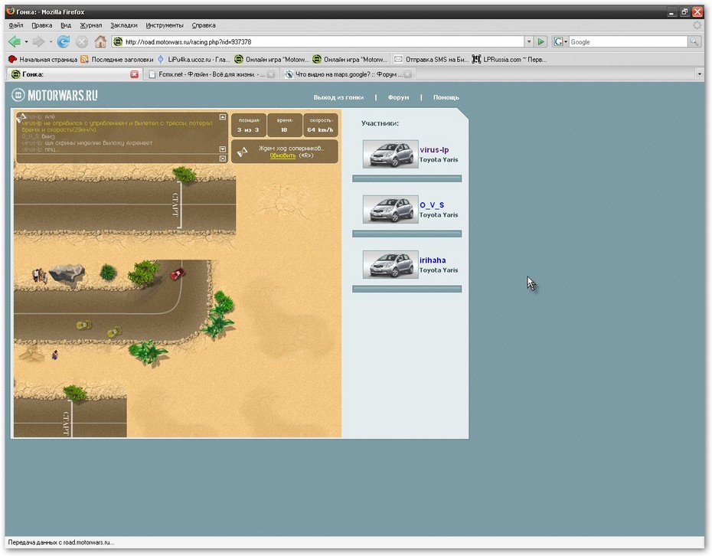Click the chat message input line
Screen dimensions: 712x556
tap(117, 158)
